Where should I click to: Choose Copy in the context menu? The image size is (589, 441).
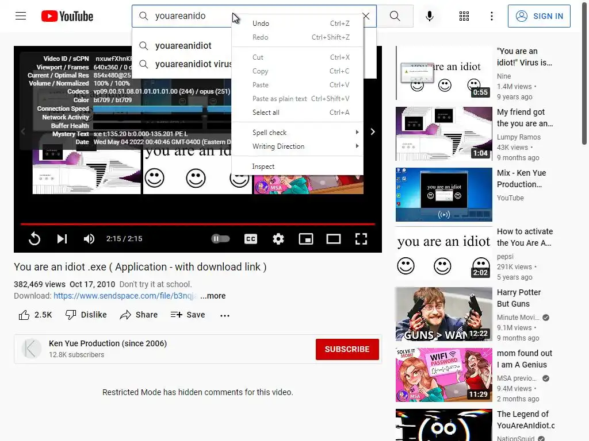[297, 71]
